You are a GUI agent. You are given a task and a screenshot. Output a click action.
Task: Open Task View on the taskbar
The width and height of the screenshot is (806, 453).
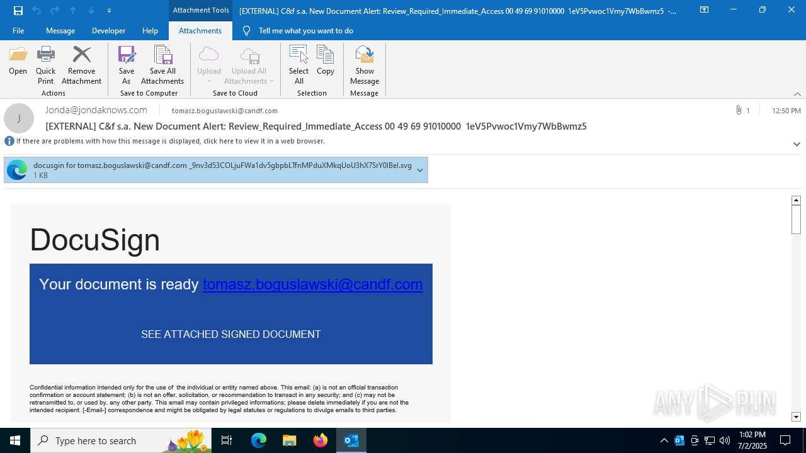(227, 440)
